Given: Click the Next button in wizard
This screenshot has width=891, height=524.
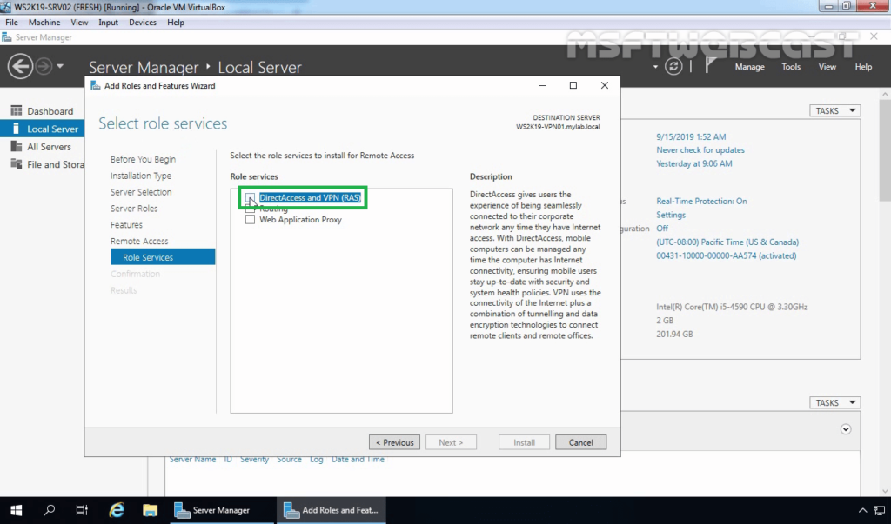Looking at the screenshot, I should pyautogui.click(x=451, y=442).
